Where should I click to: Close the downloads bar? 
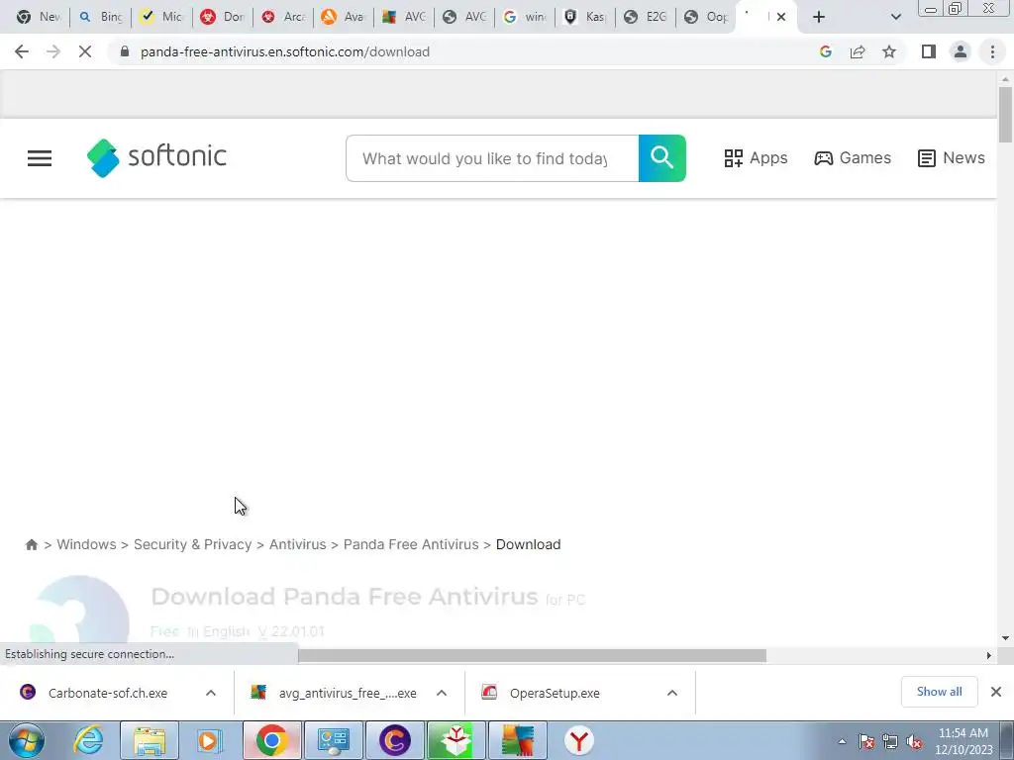click(996, 692)
